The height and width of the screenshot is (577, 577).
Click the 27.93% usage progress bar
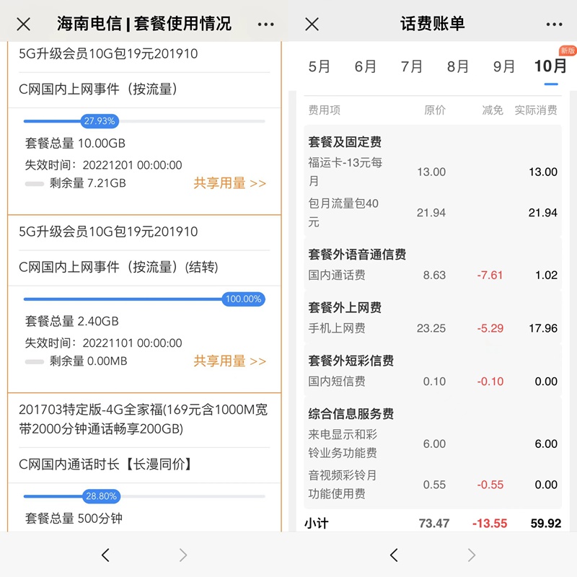[144, 121]
